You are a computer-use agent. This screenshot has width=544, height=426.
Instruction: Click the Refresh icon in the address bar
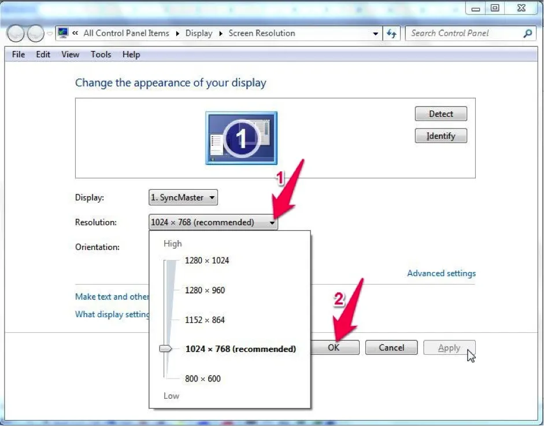click(392, 33)
